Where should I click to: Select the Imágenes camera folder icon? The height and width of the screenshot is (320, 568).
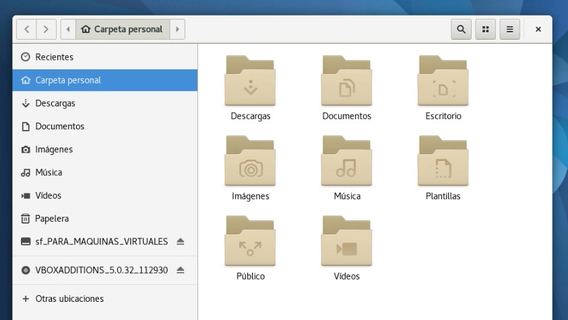click(250, 162)
